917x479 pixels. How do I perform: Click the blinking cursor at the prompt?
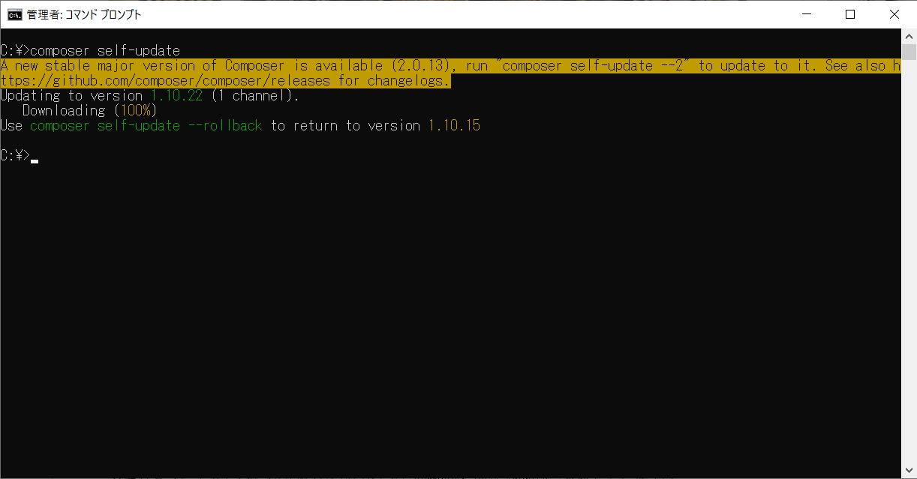(35, 160)
